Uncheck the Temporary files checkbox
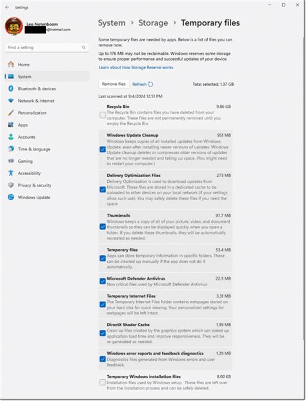 click(103, 258)
